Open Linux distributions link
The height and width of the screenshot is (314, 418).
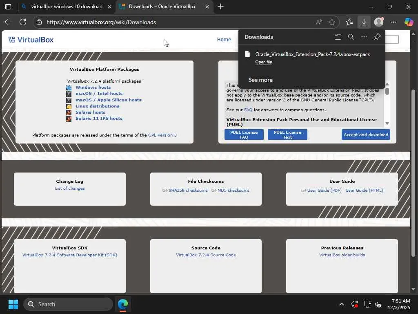tap(97, 106)
